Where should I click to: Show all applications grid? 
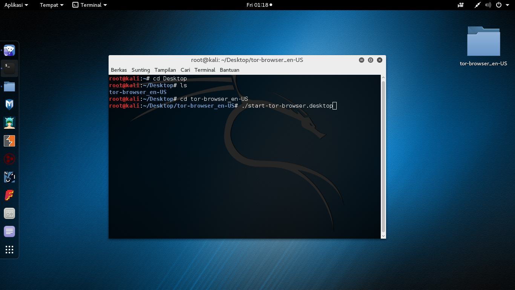point(9,250)
